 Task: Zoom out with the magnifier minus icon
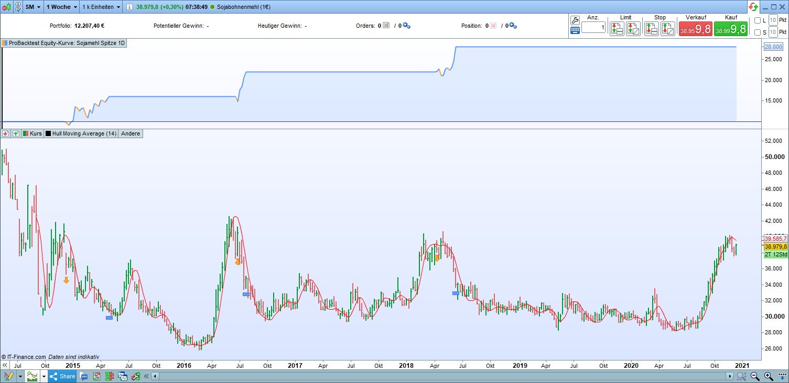click(x=755, y=376)
